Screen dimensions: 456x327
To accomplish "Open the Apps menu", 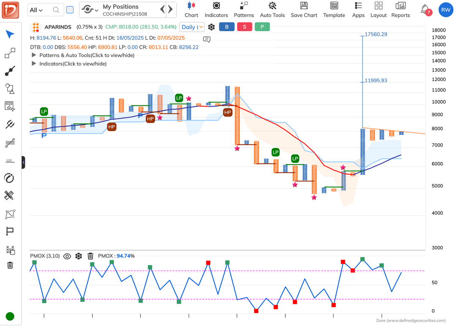I will [x=358, y=10].
